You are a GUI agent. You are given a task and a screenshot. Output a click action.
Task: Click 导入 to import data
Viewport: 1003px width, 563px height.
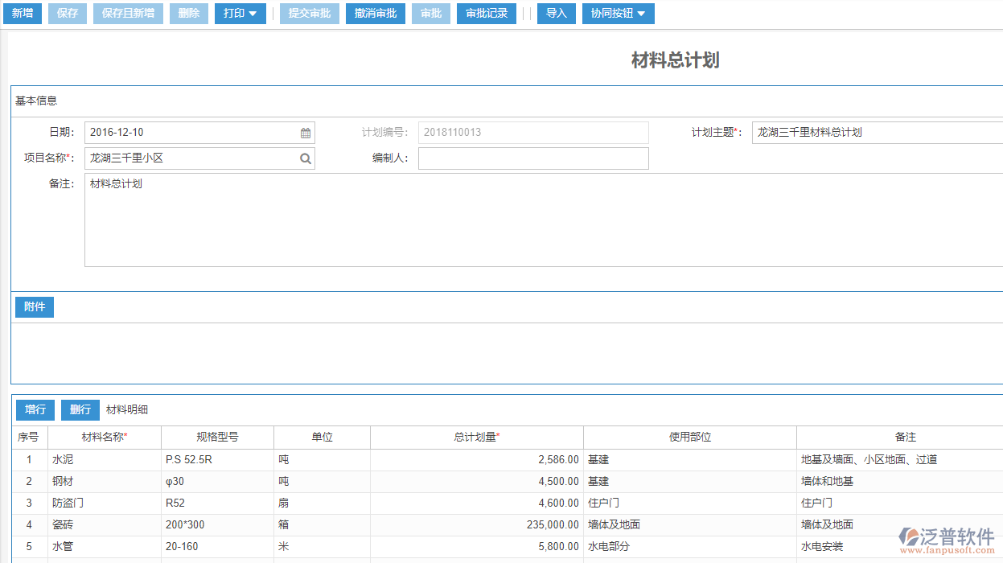click(x=556, y=13)
